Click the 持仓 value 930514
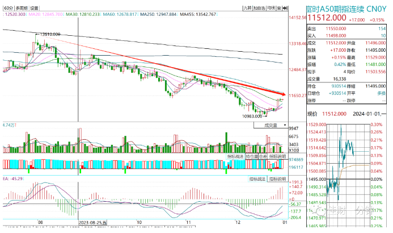The image size is (393, 233). [339, 86]
